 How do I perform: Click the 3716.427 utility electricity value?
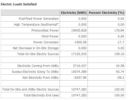80,66
